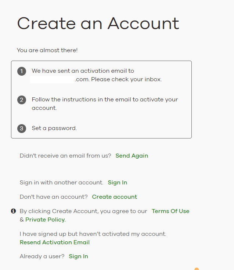The image size is (234, 270).
Task: Click the step 1 numbered circle icon
Action: click(x=22, y=71)
